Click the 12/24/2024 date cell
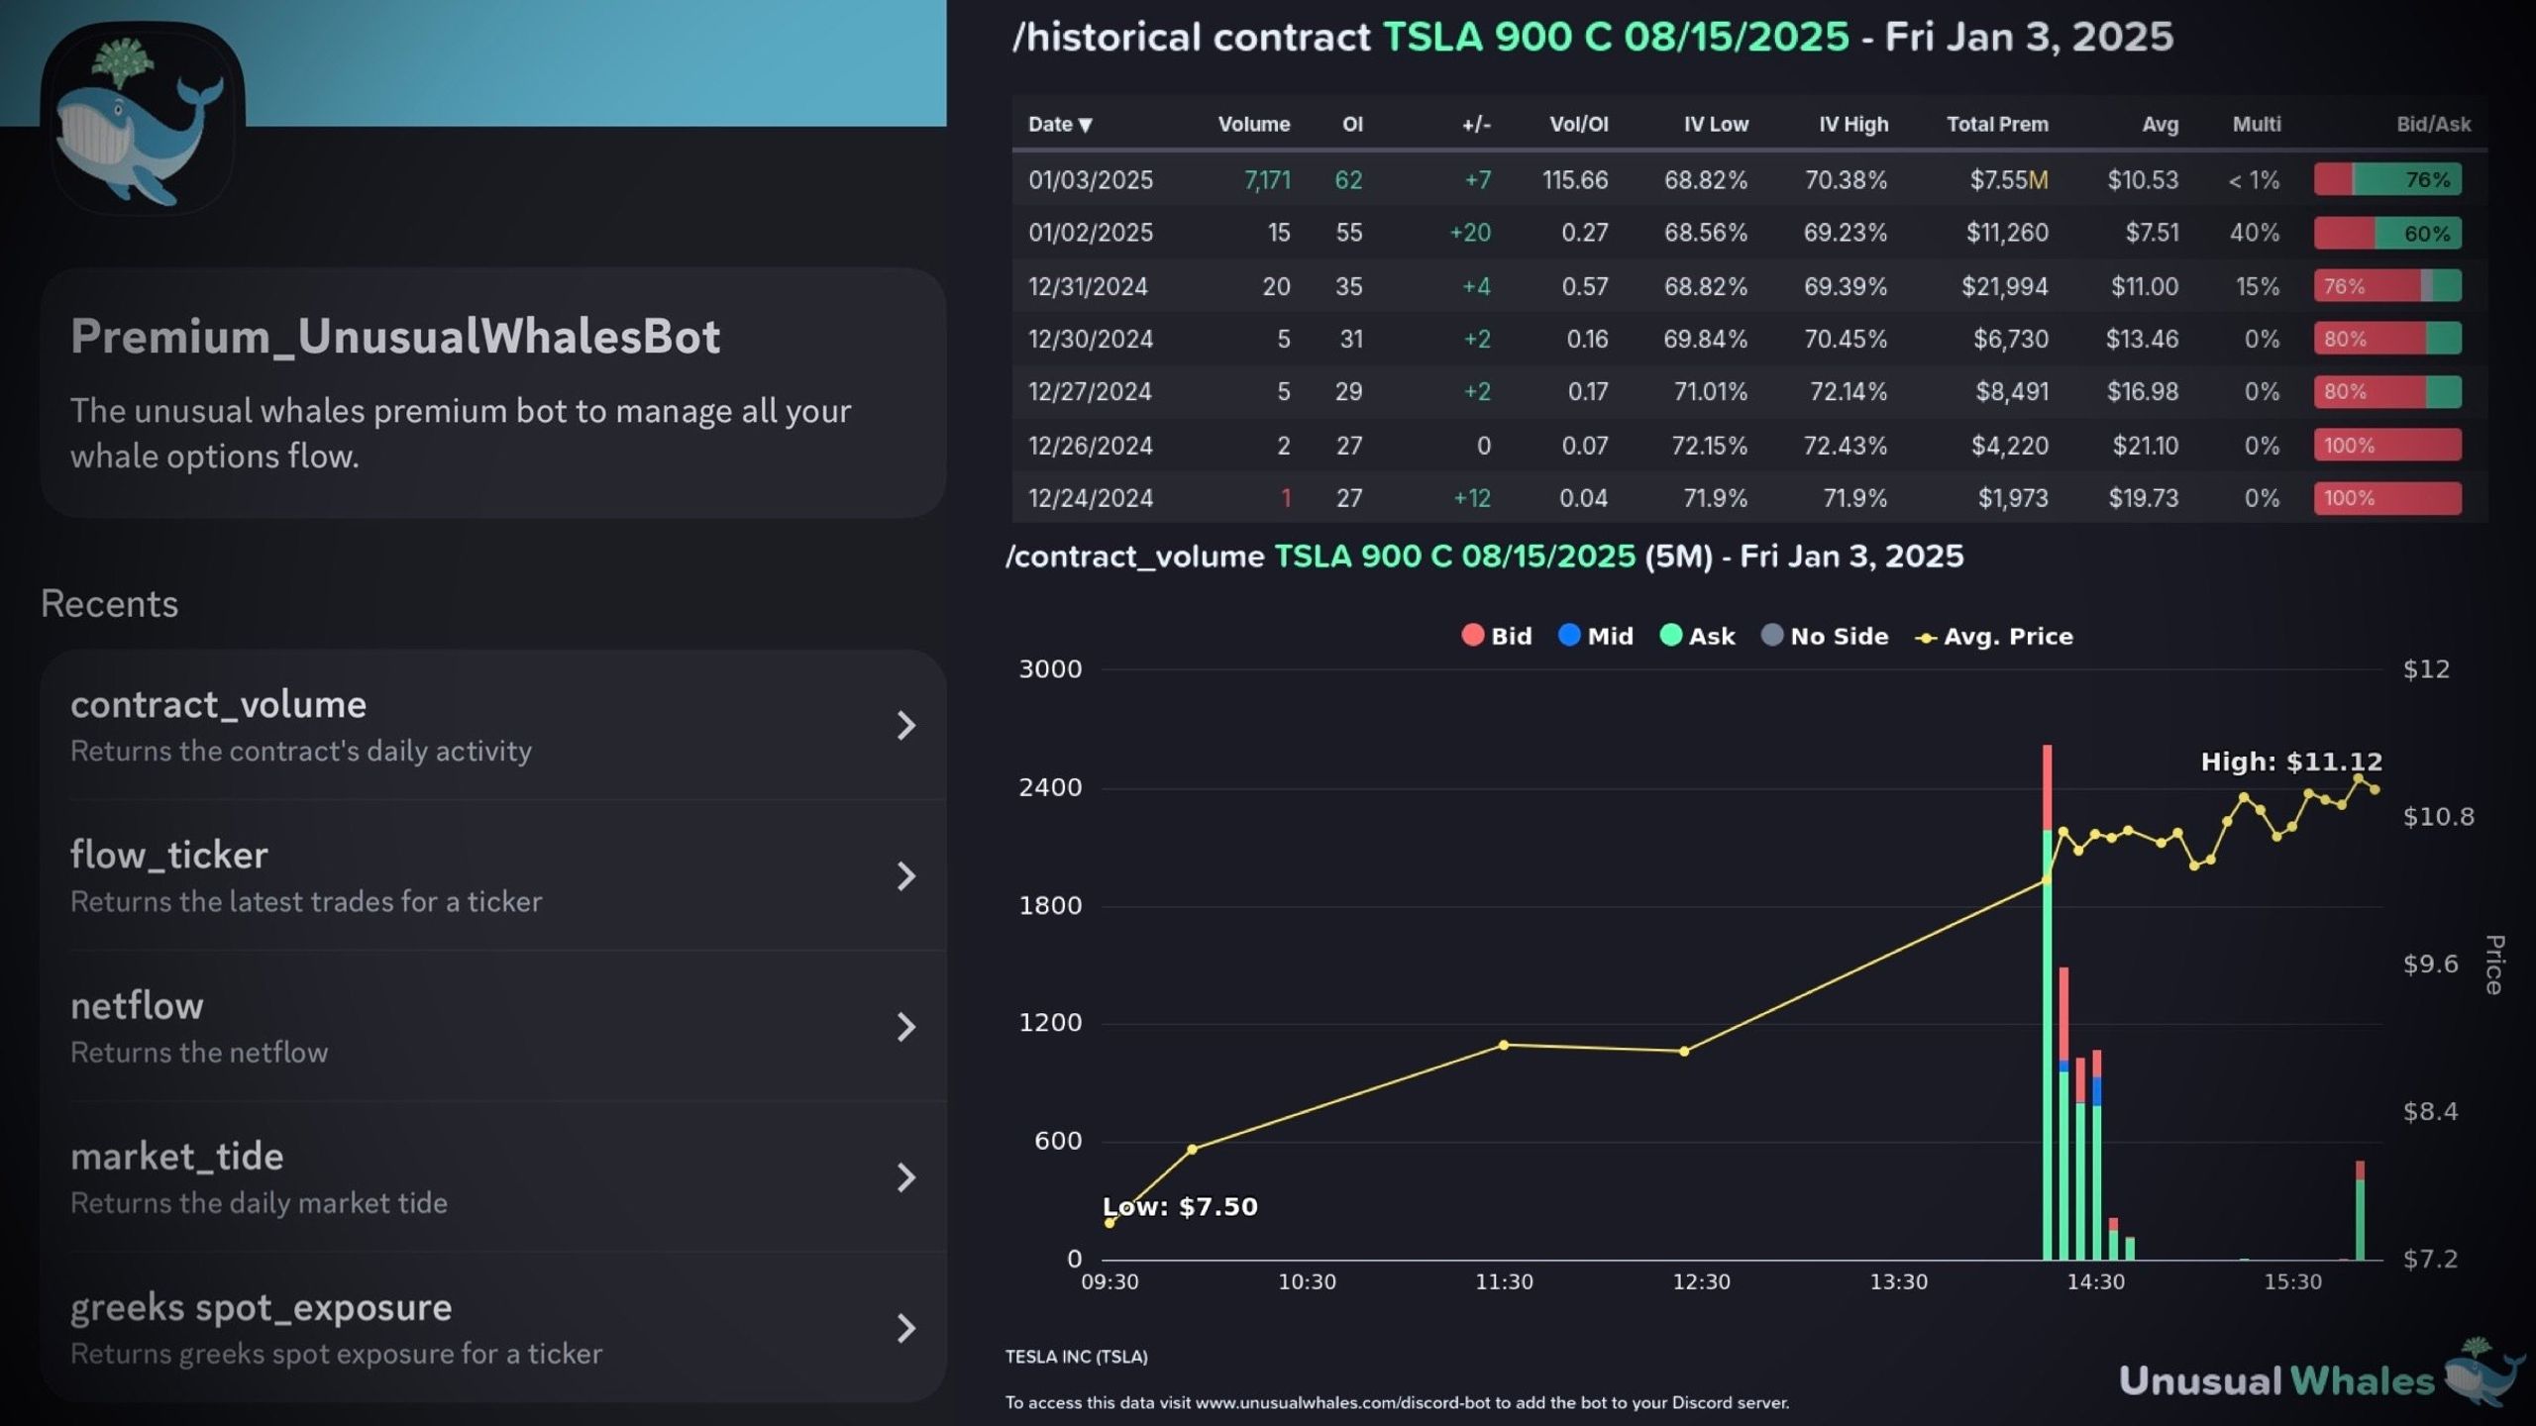Viewport: 2536px width, 1426px height. pos(1091,498)
